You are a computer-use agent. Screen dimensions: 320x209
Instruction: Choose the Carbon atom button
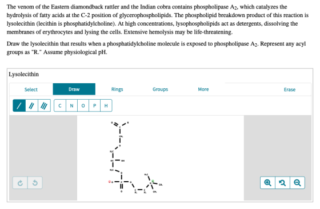click(60, 105)
